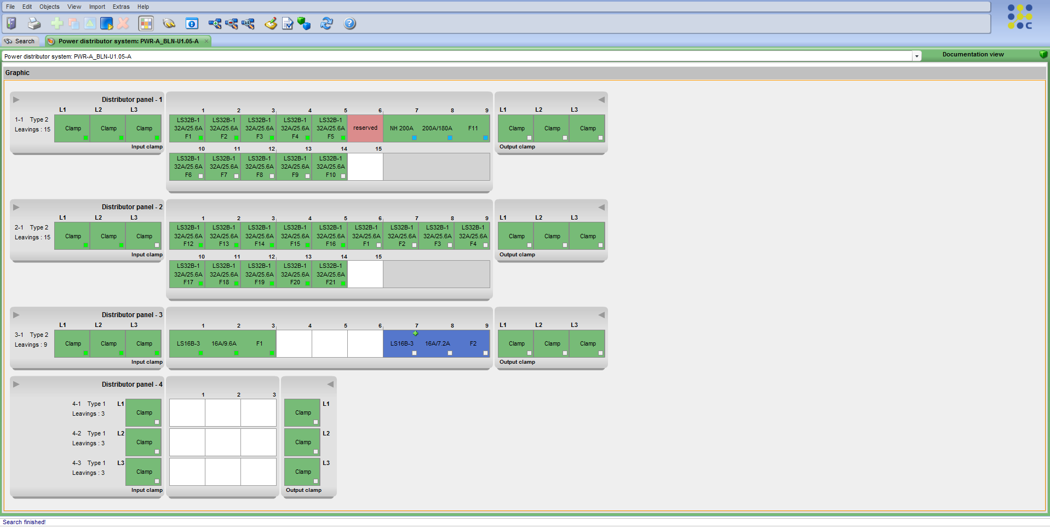
Task: Click the zoom in diagram icon
Action: [x=215, y=24]
